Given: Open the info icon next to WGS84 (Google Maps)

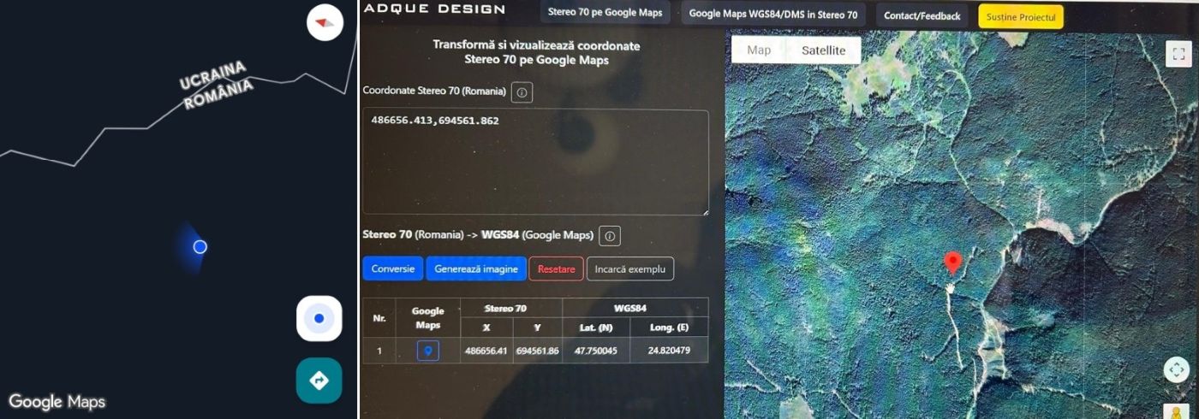Looking at the screenshot, I should 609,236.
